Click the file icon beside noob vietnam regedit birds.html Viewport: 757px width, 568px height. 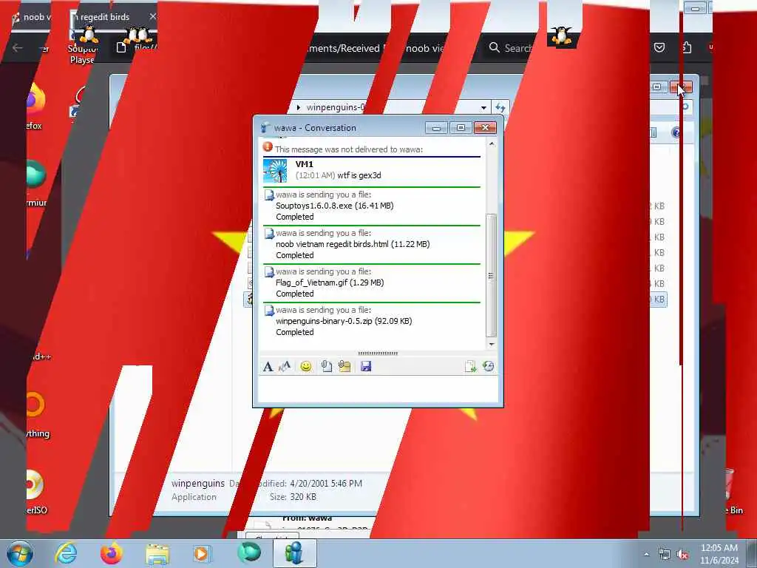point(269,234)
